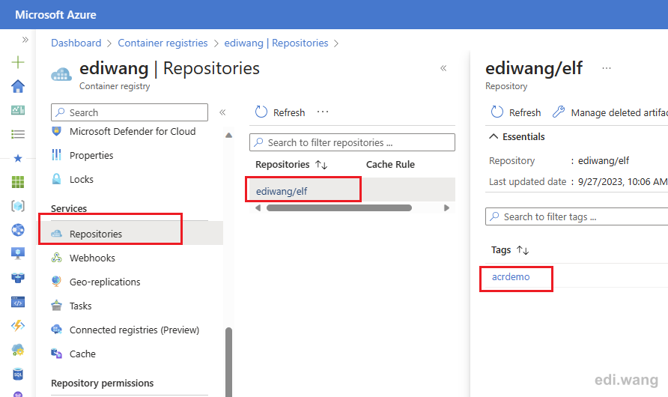Open more options ellipsis beside repositories Refresh
Viewport: 668px width, 397px height.
coord(323,112)
